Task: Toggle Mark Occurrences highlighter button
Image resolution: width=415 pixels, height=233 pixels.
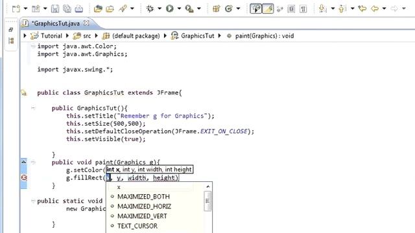Action: (268, 8)
